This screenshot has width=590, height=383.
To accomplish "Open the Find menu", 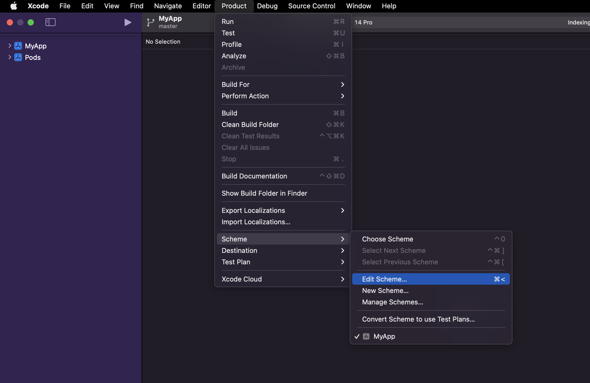I will 137,6.
